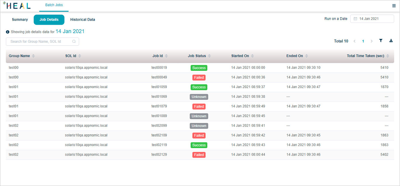Go to the previous page arrow
The image size is (400, 186).
pyautogui.click(x=355, y=41)
